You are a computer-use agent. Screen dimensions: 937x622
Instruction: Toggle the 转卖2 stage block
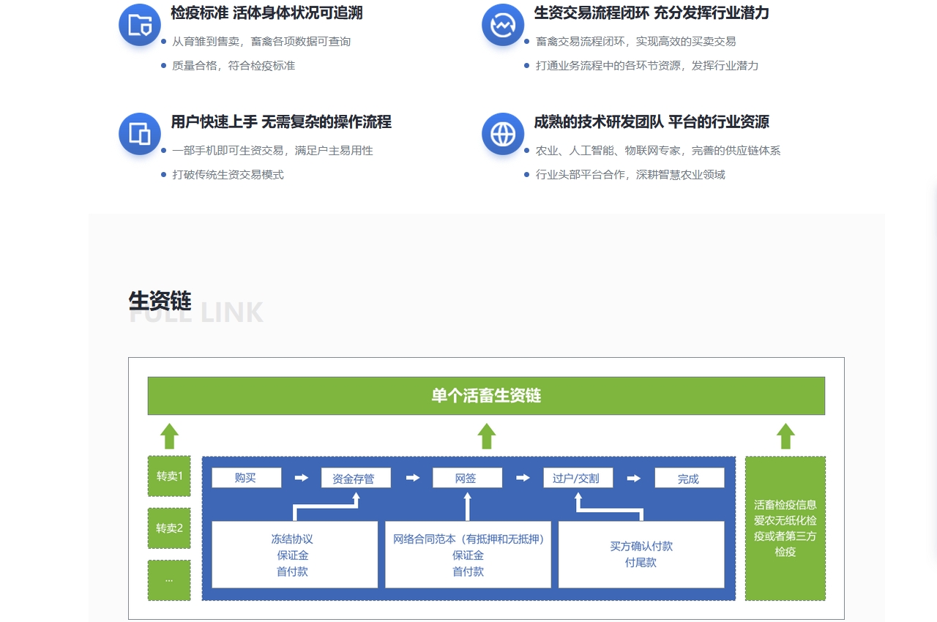(169, 528)
